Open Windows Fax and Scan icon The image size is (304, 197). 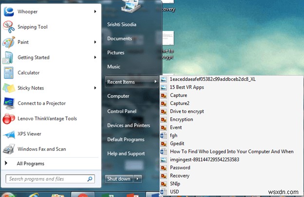coord(9,149)
